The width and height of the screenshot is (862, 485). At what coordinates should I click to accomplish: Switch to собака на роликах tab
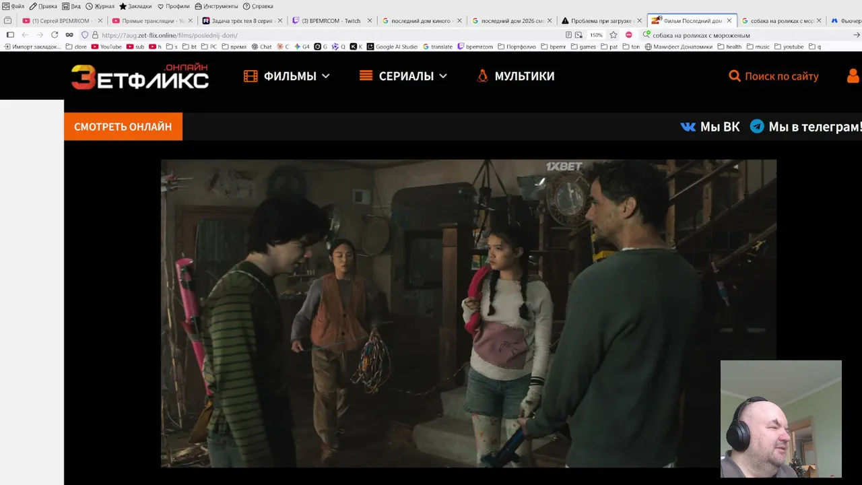click(783, 21)
